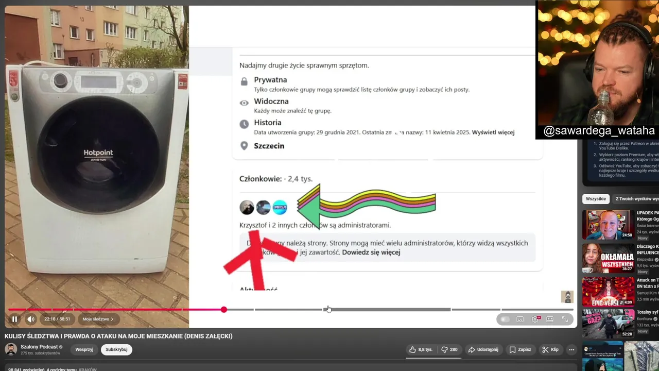Image resolution: width=659 pixels, height=371 pixels.
Task: Click the channel watermark in video corner
Action: click(x=567, y=296)
